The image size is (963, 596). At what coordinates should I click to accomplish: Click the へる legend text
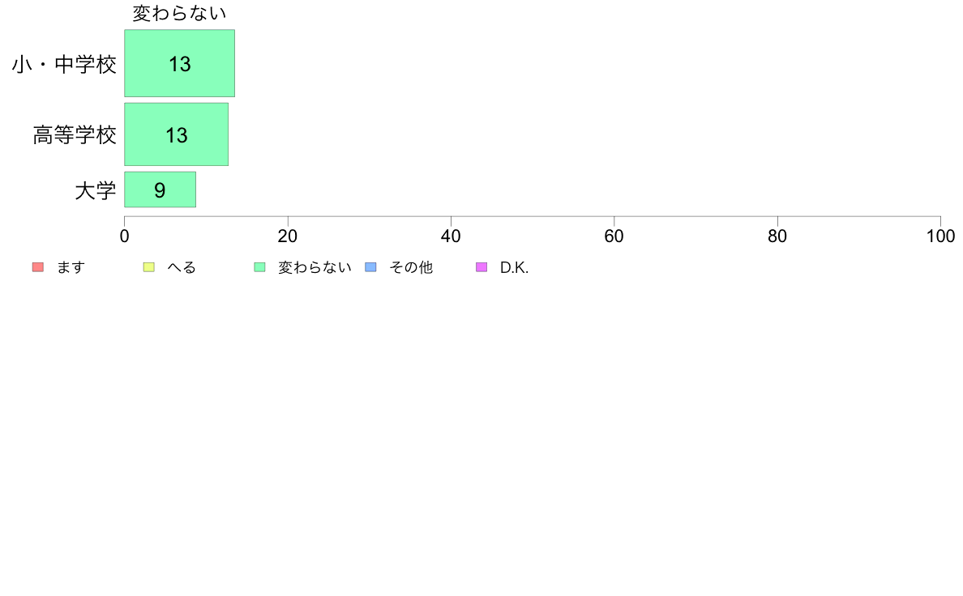pos(182,267)
